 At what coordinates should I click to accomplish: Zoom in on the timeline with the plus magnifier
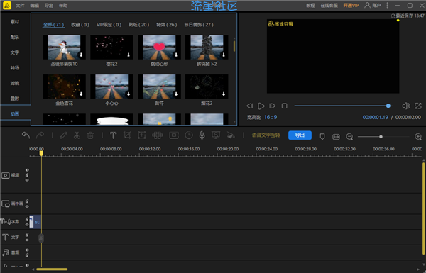pos(418,136)
